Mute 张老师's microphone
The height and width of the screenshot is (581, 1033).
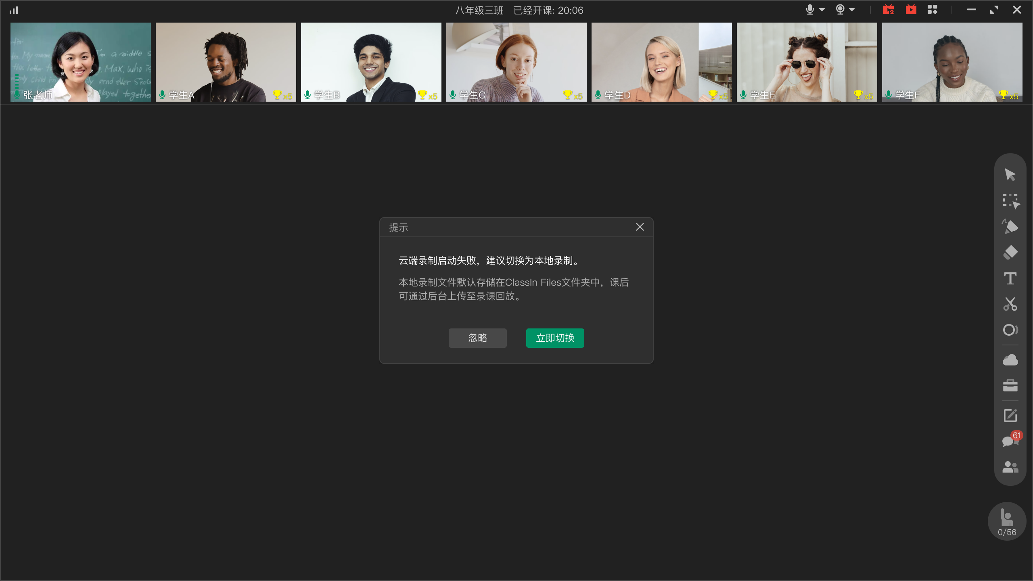point(17,95)
